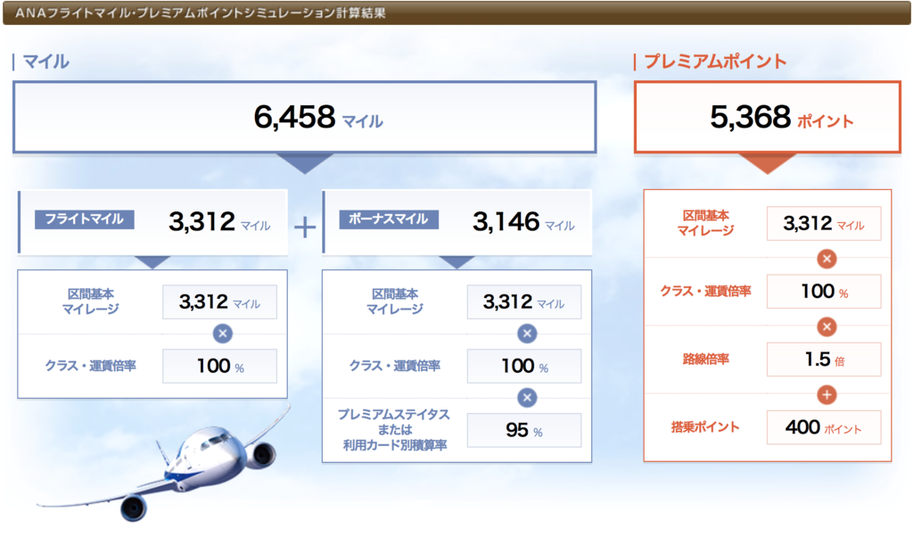The height and width of the screenshot is (537, 913).
Task: Click the 100% field in the フライトマイル breakdown
Action: pyautogui.click(x=219, y=366)
